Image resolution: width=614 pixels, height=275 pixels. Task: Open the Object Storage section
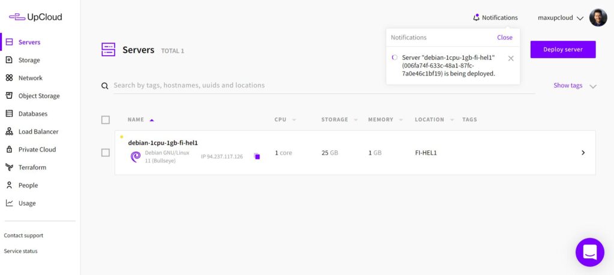pos(38,96)
